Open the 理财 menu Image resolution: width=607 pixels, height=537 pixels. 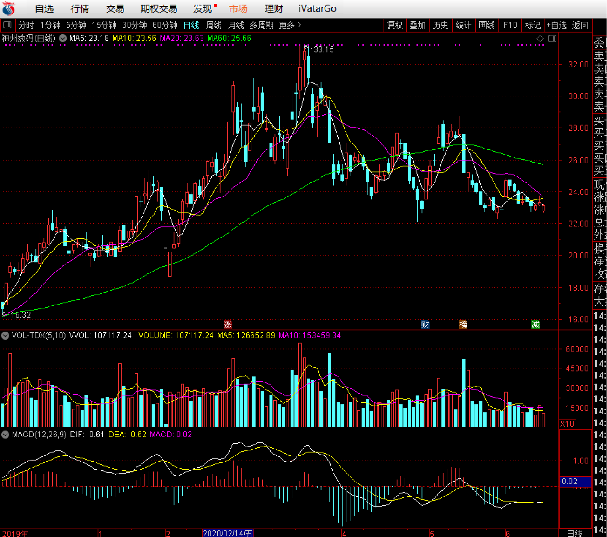tap(274, 8)
